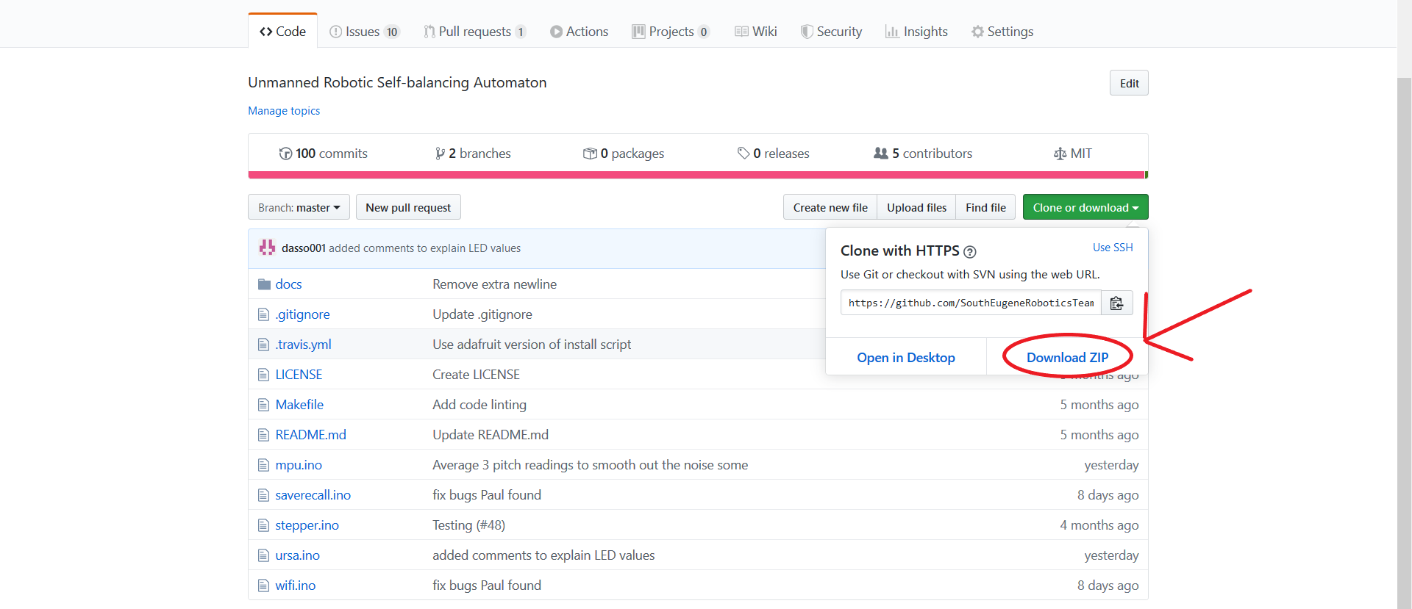The image size is (1412, 609).
Task: Click the file icon beside LICENSE
Action: pyautogui.click(x=263, y=375)
